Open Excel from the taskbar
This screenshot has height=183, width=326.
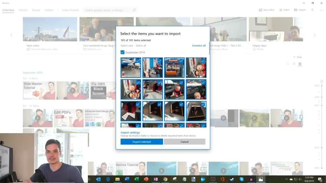[137, 179]
